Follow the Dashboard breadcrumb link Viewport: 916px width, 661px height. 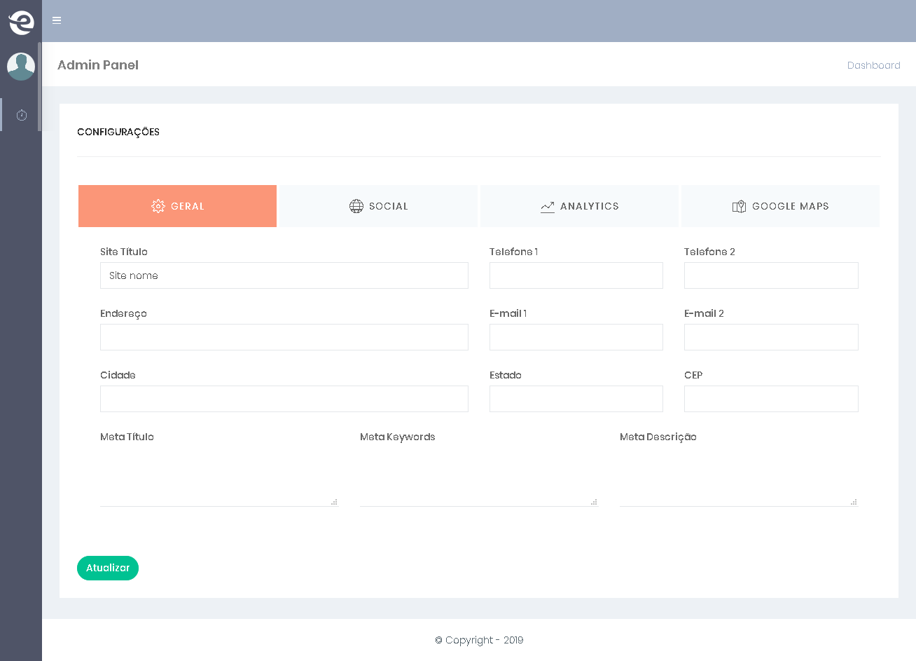(873, 65)
